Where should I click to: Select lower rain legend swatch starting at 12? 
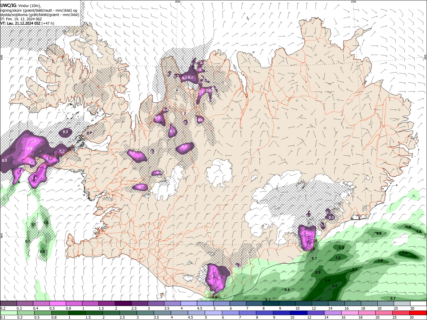[x=316, y=313]
